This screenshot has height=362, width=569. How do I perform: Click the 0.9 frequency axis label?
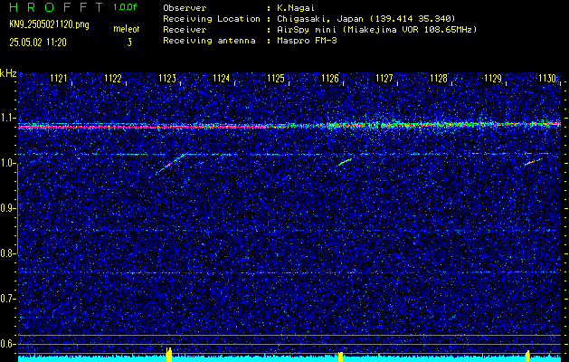(x=7, y=208)
